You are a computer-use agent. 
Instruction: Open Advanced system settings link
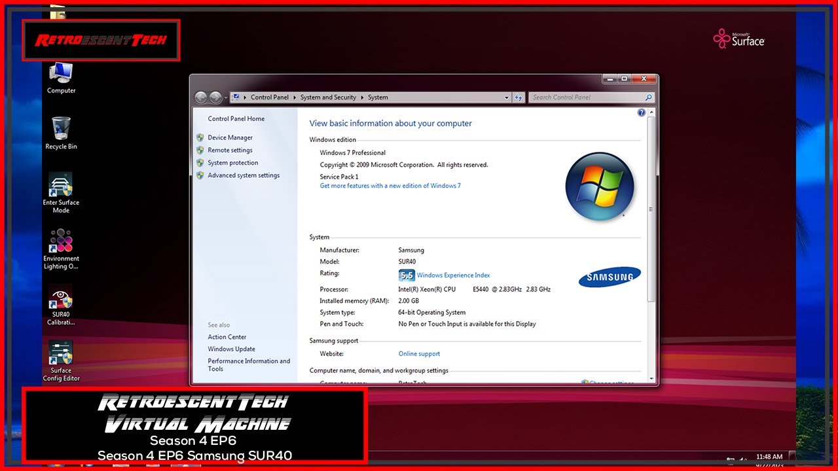tap(244, 175)
